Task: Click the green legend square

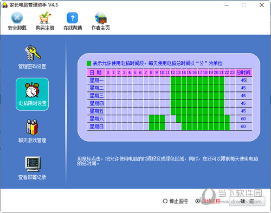Action: tap(89, 63)
